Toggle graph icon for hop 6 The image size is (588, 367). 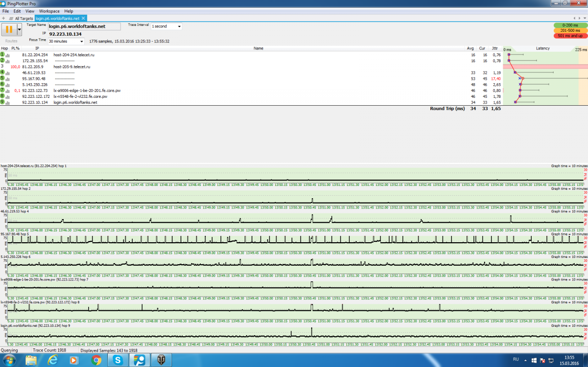[7, 84]
